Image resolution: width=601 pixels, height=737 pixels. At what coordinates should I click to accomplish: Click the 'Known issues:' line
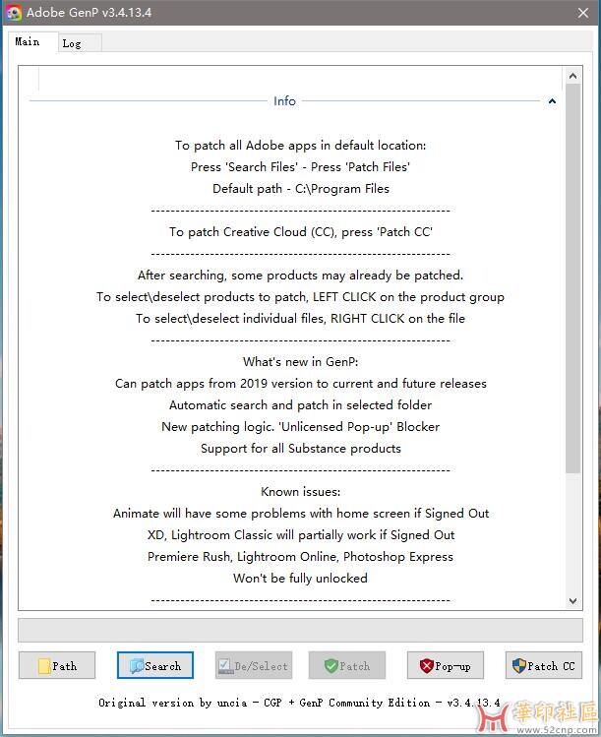coord(301,492)
